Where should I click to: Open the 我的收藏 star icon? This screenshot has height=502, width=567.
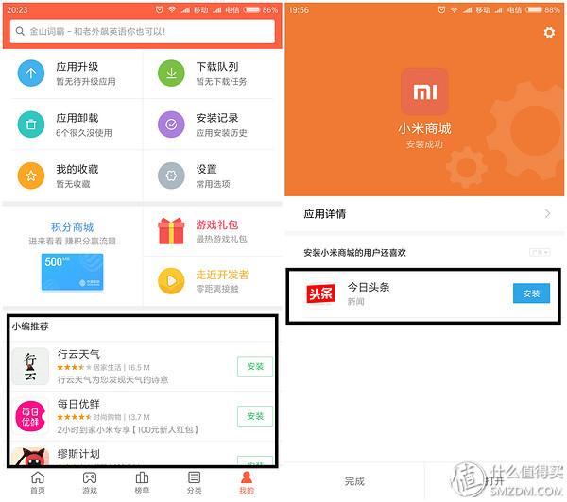31,176
